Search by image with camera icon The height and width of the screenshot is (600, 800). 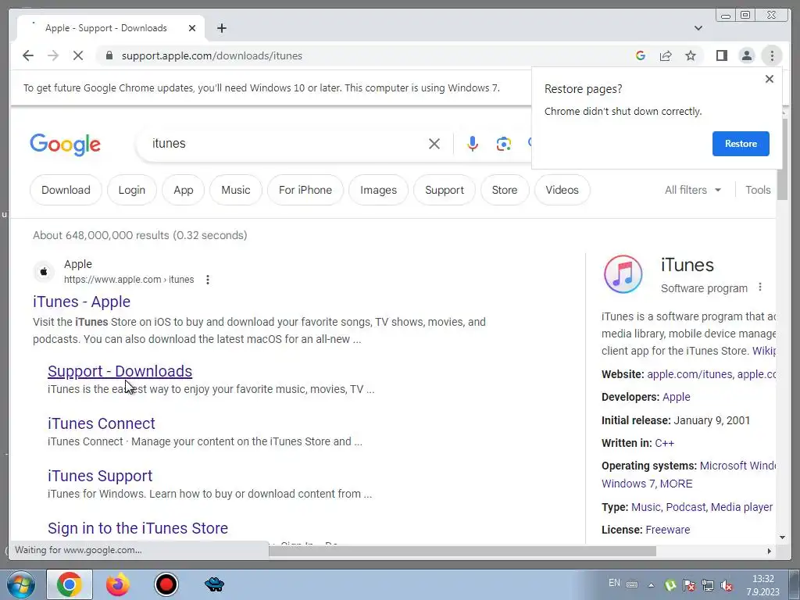coord(504,144)
